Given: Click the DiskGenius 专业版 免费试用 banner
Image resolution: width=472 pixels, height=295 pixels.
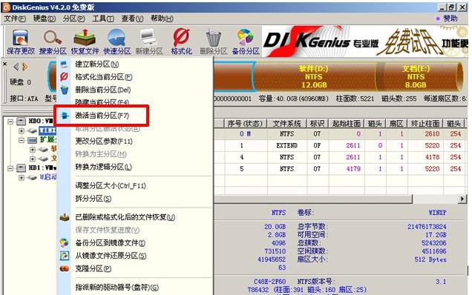Looking at the screenshot, I should click(365, 42).
